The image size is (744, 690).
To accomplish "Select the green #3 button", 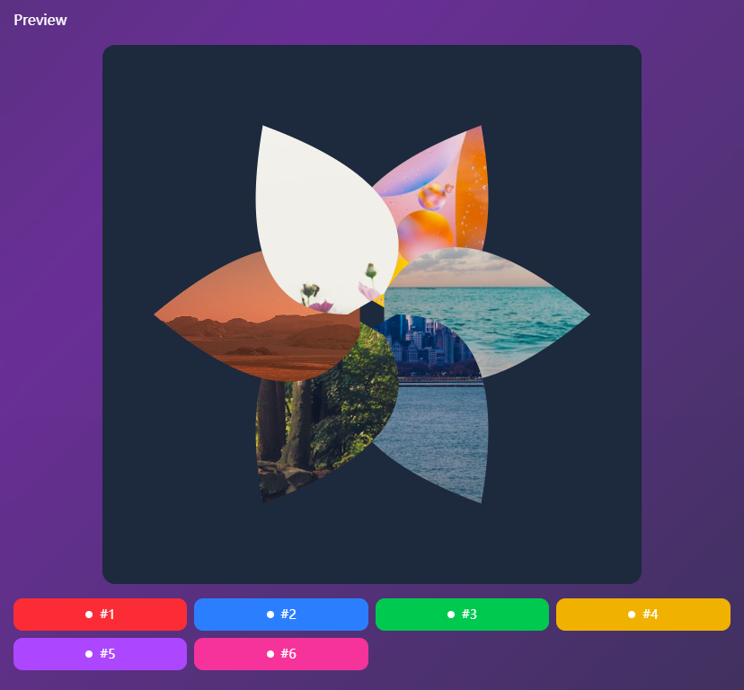I will [462, 615].
